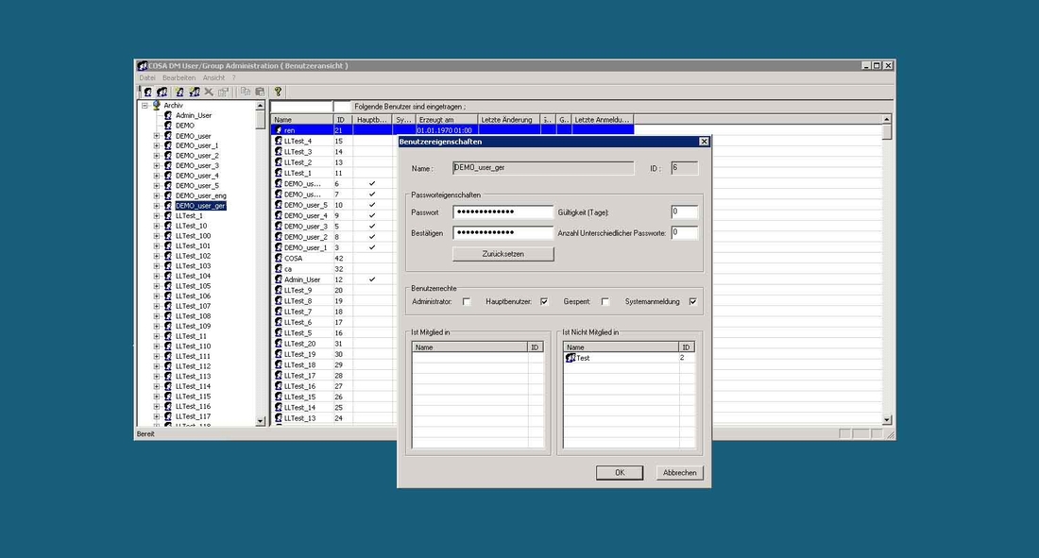1039x558 pixels.
Task: Open the Ansicht menu
Action: pos(214,77)
